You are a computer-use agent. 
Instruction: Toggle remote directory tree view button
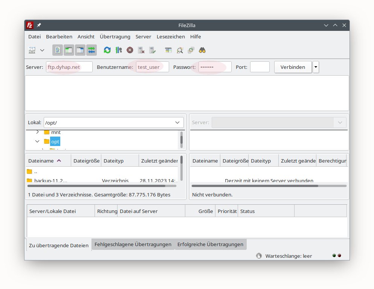[x=80, y=50]
